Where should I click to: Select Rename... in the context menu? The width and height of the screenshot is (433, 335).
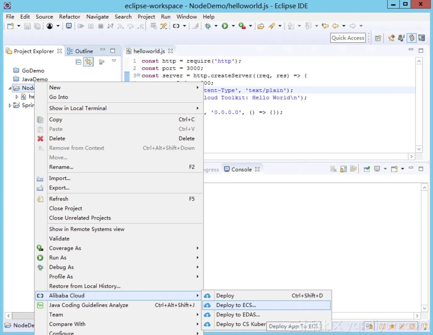pyautogui.click(x=119, y=167)
